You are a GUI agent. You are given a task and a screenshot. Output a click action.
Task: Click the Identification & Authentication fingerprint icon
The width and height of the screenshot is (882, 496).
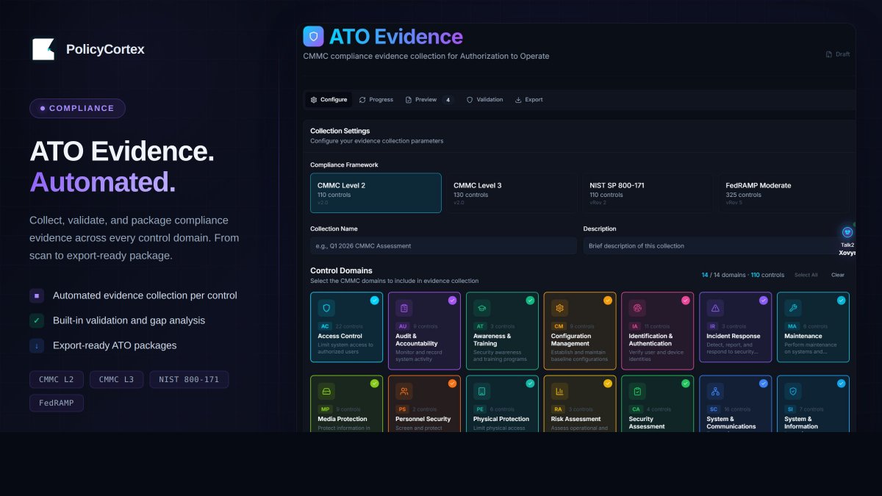point(638,308)
